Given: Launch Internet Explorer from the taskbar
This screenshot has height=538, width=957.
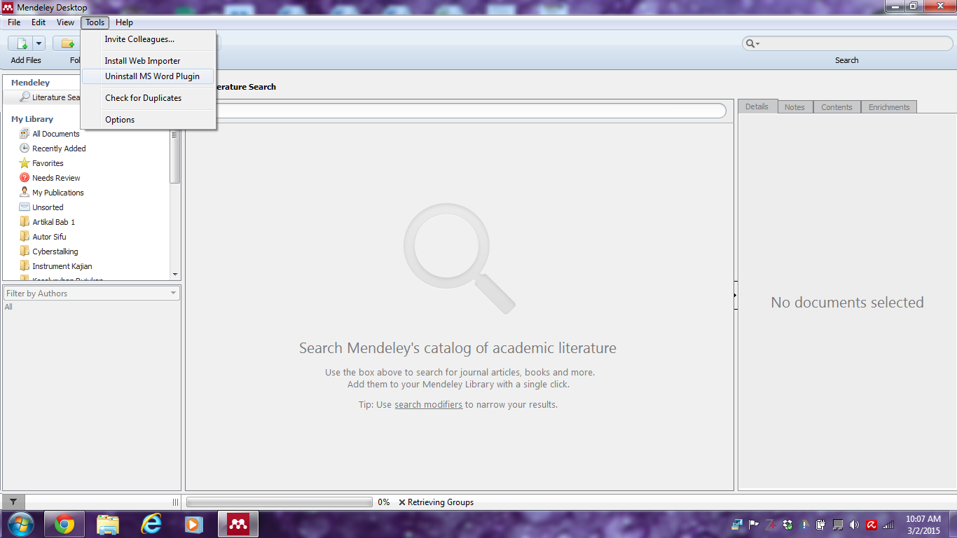Looking at the screenshot, I should [x=151, y=524].
